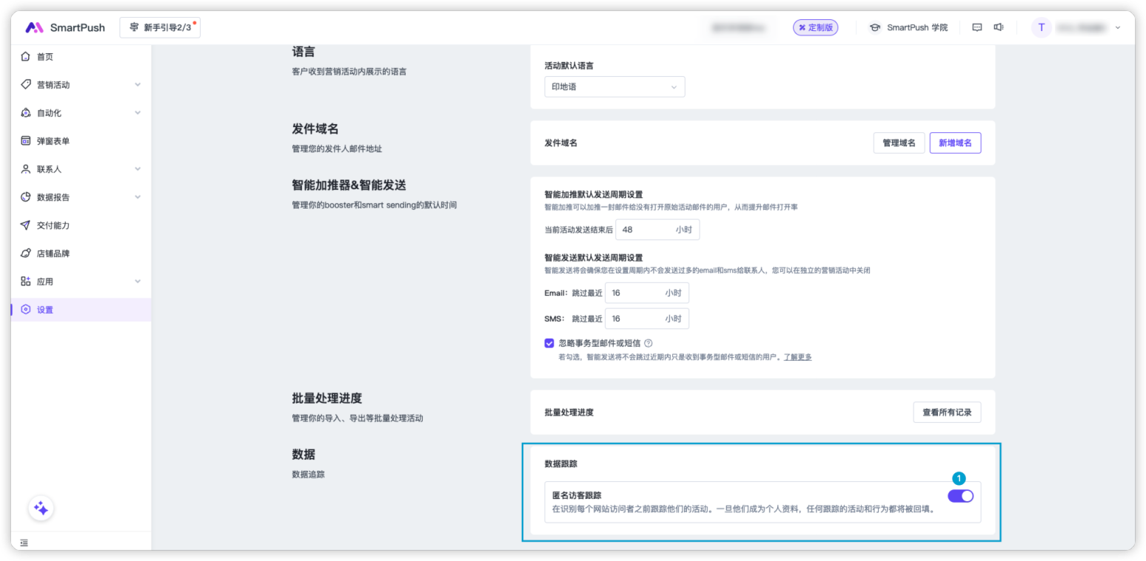
Task: Collapse the sidebar using bottom icon
Action: click(24, 543)
